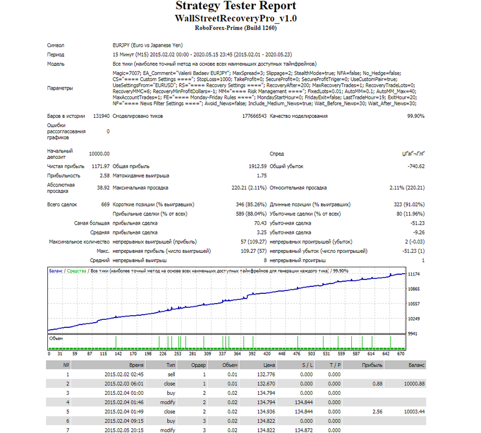Click the 'Всего сделок' label
The height and width of the screenshot is (433, 481).
(x=62, y=204)
